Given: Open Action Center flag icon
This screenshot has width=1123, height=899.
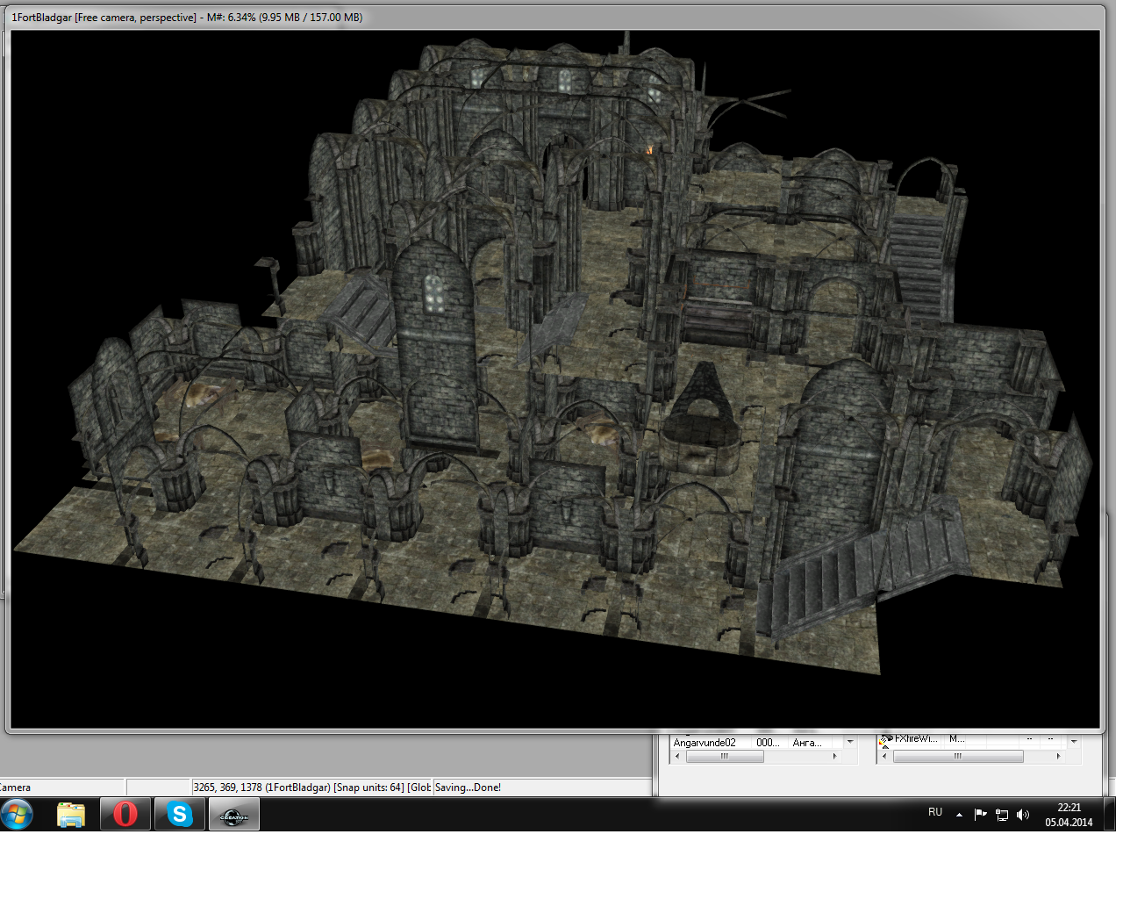Looking at the screenshot, I should pos(981,815).
